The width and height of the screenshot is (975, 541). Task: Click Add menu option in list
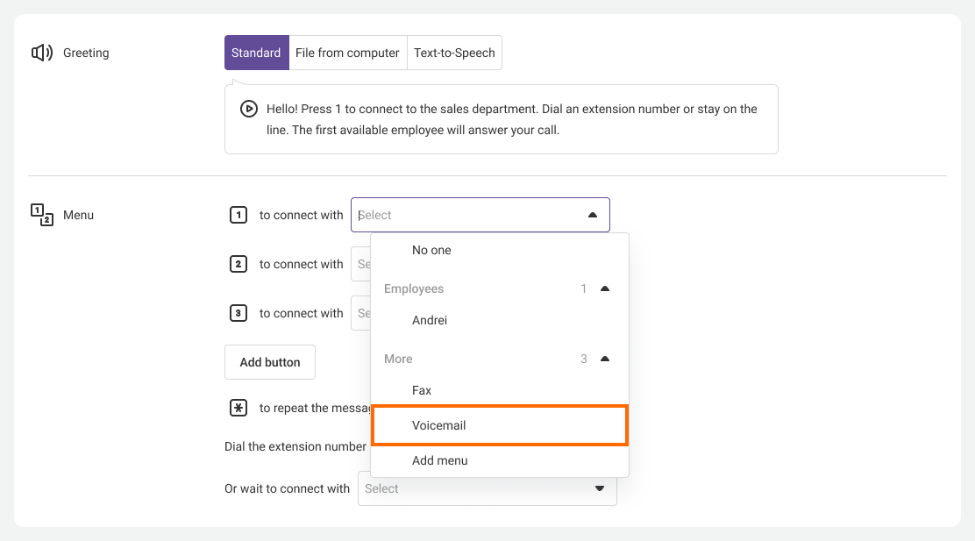pyautogui.click(x=439, y=460)
